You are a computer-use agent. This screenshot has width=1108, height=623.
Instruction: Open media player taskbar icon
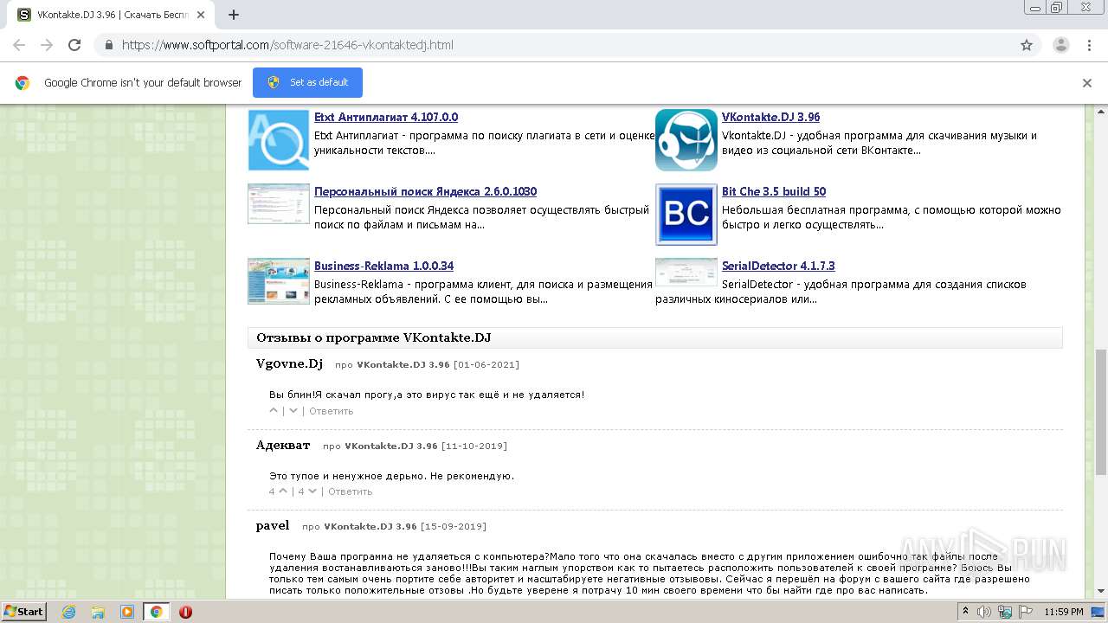(x=127, y=612)
